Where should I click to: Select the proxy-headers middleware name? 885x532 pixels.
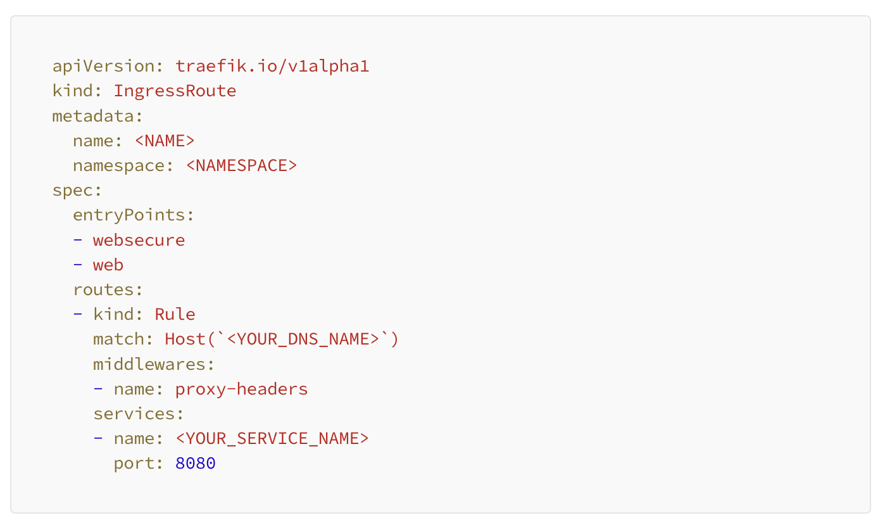click(x=241, y=389)
